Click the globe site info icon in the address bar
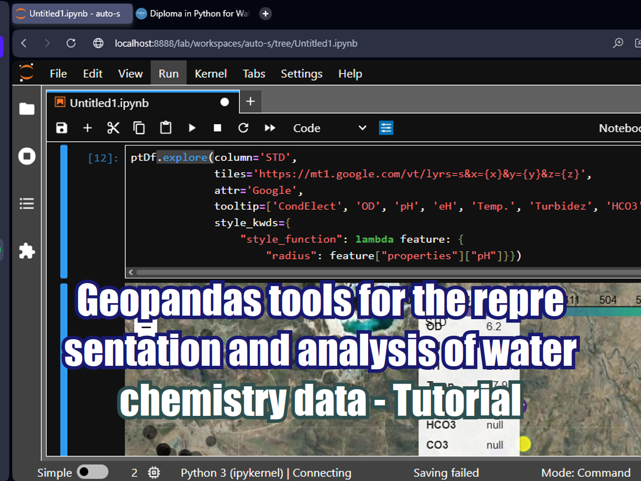 pos(98,43)
